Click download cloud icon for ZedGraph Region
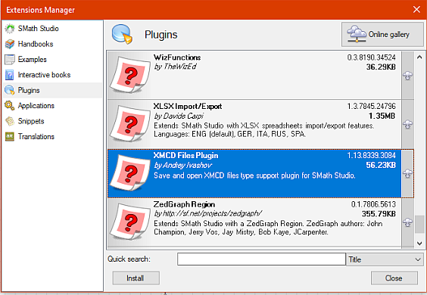The width and height of the screenshot is (427, 295). [x=407, y=222]
